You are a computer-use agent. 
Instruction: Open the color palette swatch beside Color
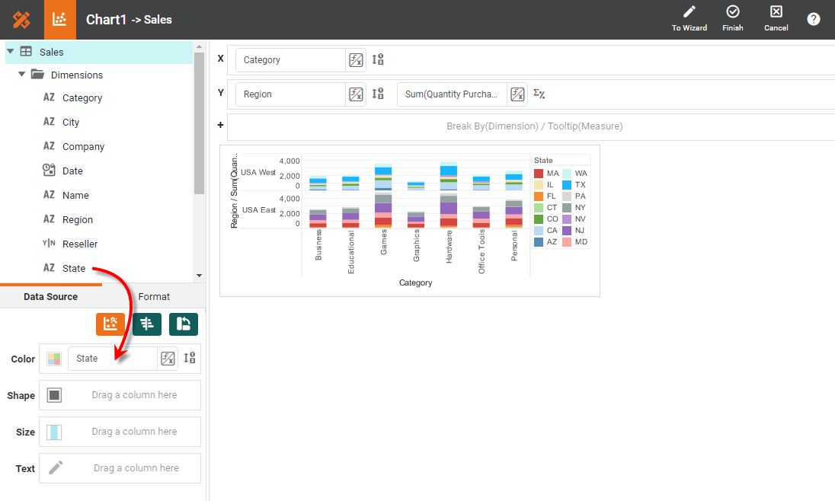pyautogui.click(x=52, y=358)
